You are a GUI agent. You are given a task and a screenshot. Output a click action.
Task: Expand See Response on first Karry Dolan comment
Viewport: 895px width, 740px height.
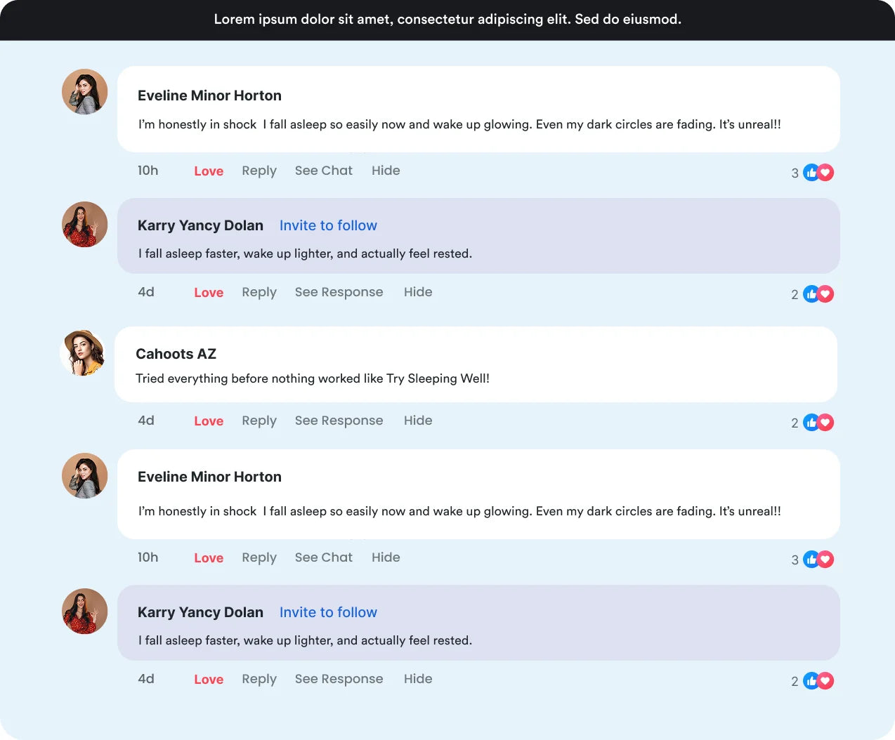coord(339,292)
